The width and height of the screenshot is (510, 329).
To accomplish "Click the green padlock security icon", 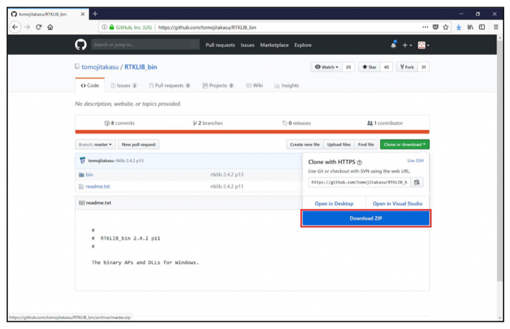I will (112, 27).
